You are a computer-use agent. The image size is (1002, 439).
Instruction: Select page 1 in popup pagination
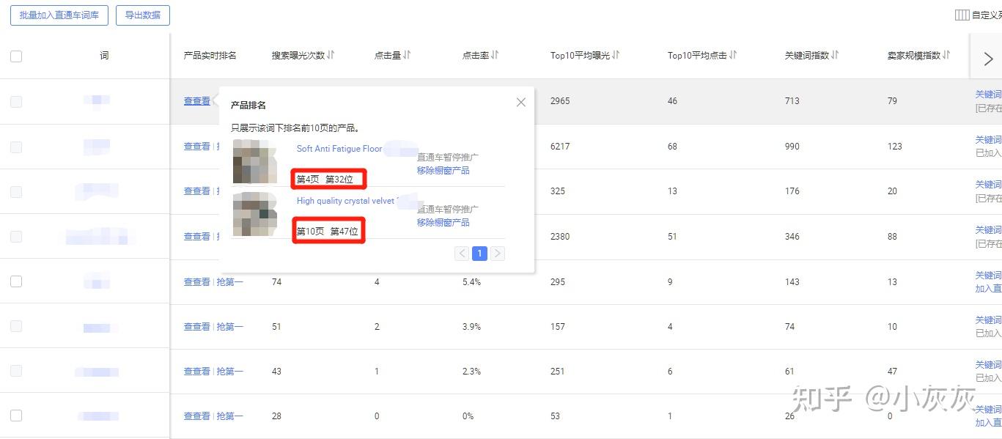479,254
